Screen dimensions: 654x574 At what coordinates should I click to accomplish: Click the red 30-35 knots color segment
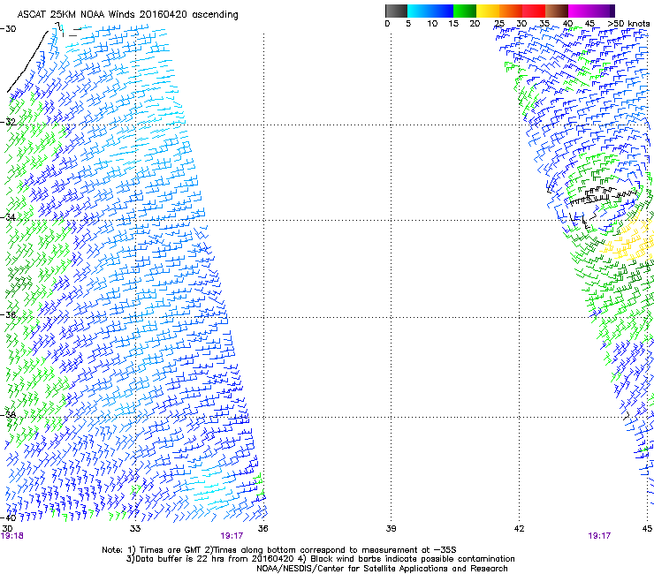point(534,11)
